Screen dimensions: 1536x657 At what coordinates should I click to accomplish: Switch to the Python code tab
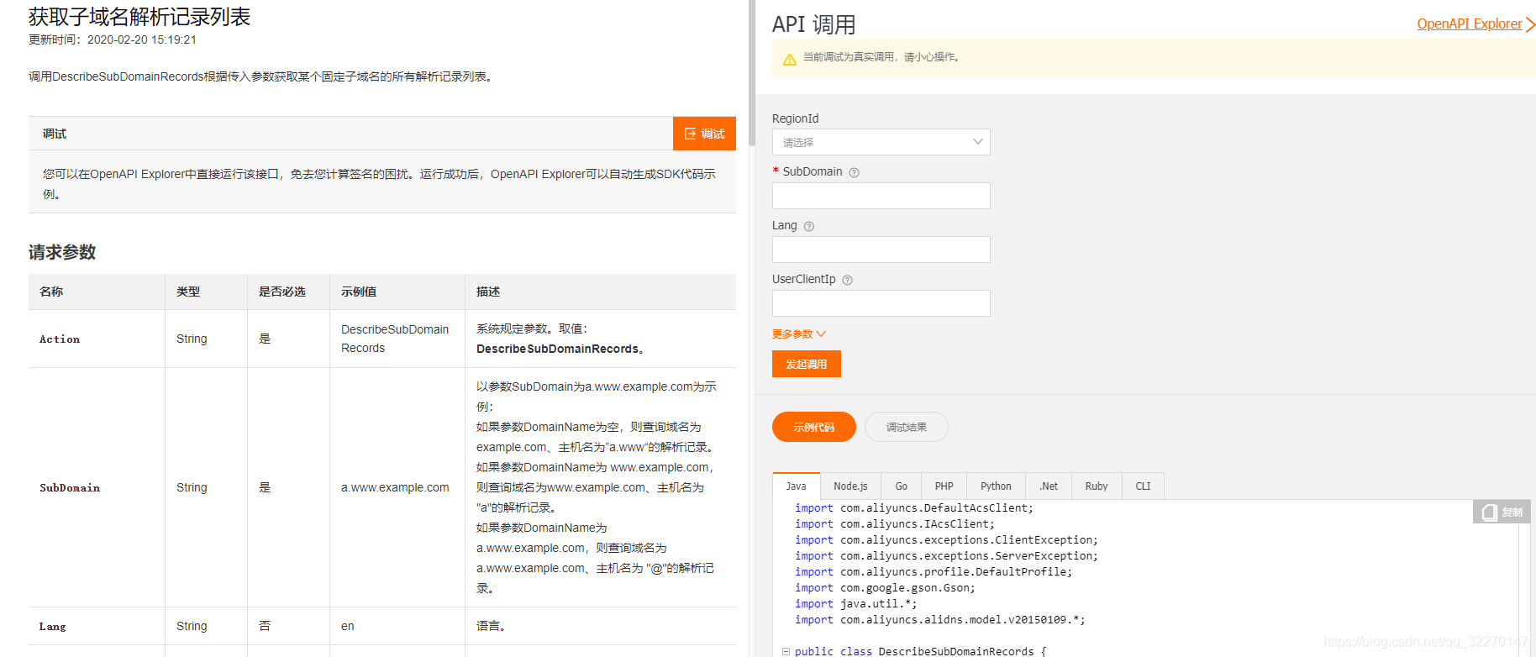tap(996, 486)
